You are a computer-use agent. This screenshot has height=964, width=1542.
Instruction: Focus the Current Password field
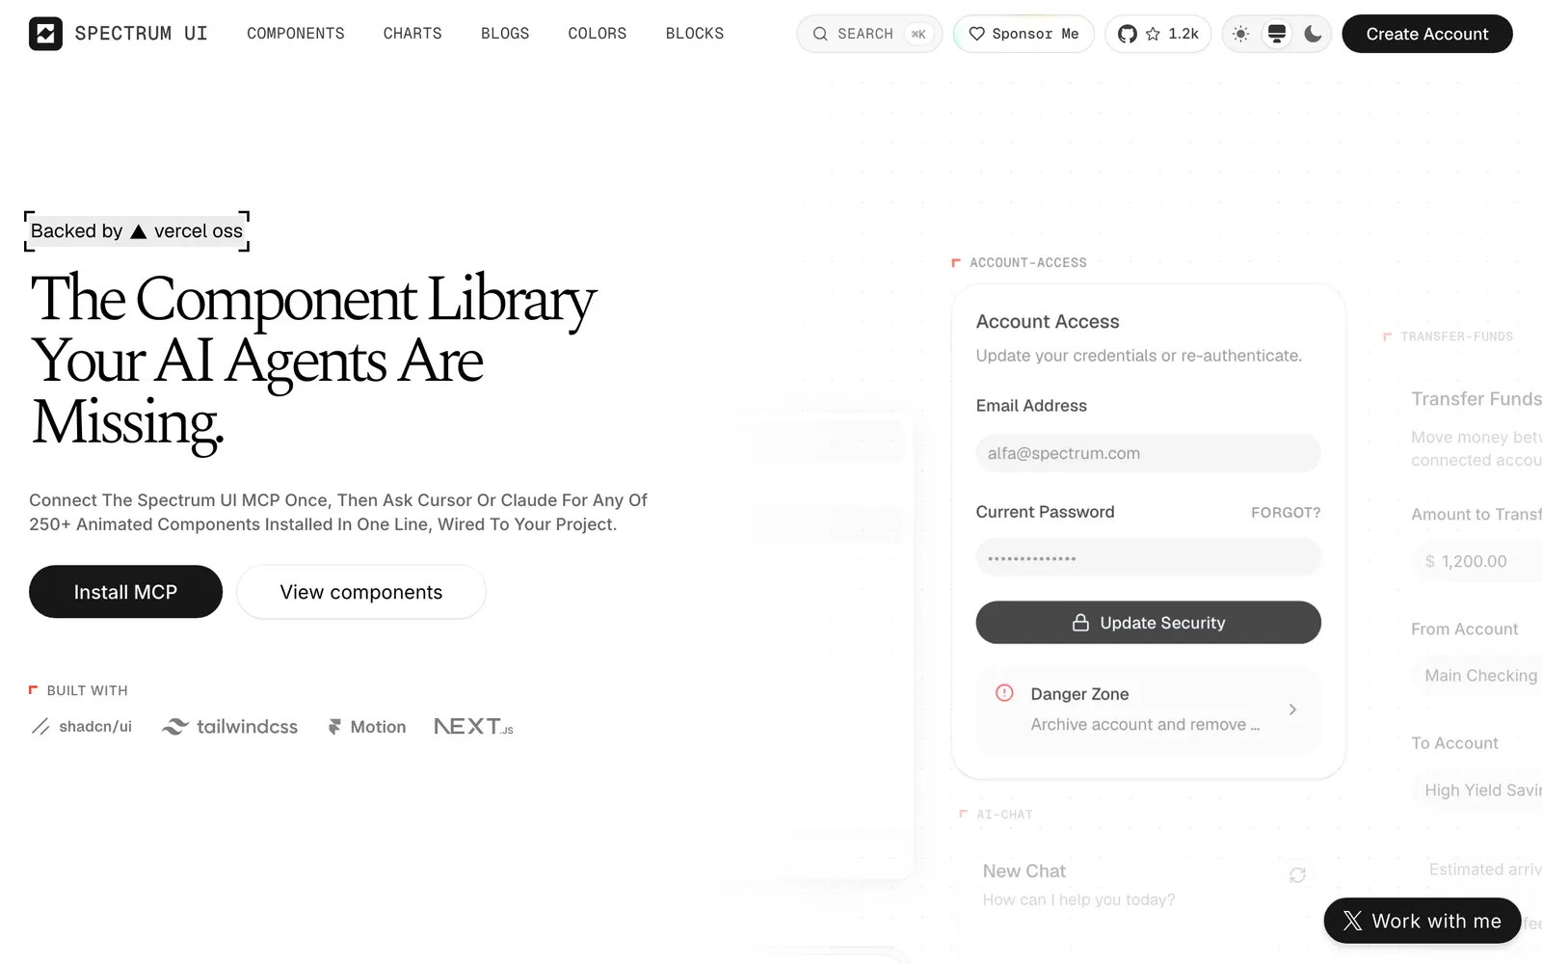coord(1148,557)
